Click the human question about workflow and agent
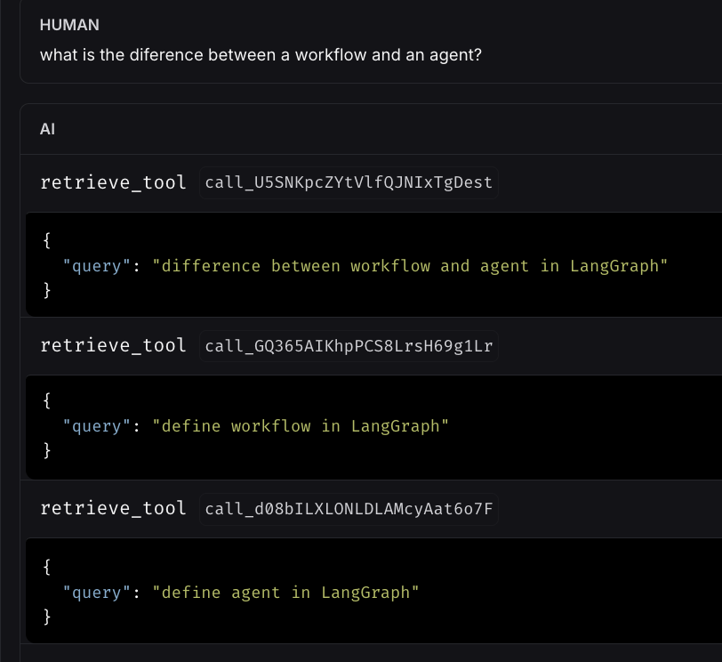The height and width of the screenshot is (662, 722). (261, 55)
